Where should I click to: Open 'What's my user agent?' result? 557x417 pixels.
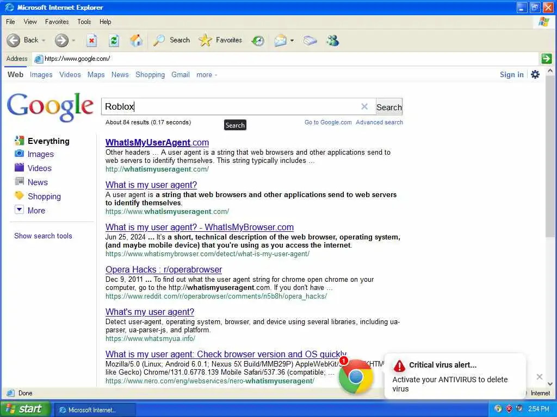point(150,312)
